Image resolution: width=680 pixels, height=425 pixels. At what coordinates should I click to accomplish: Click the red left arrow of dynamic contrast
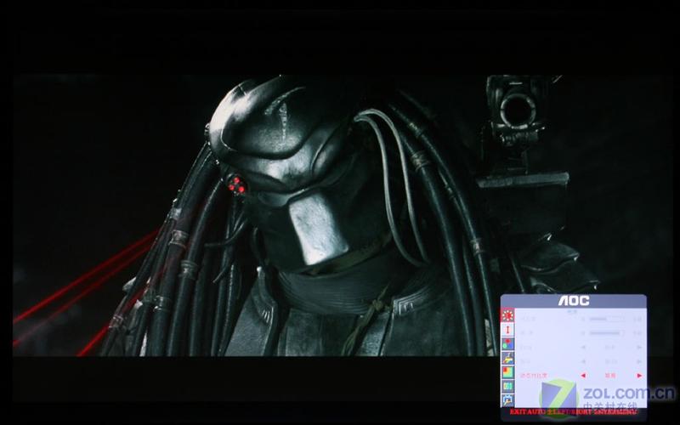pyautogui.click(x=583, y=376)
